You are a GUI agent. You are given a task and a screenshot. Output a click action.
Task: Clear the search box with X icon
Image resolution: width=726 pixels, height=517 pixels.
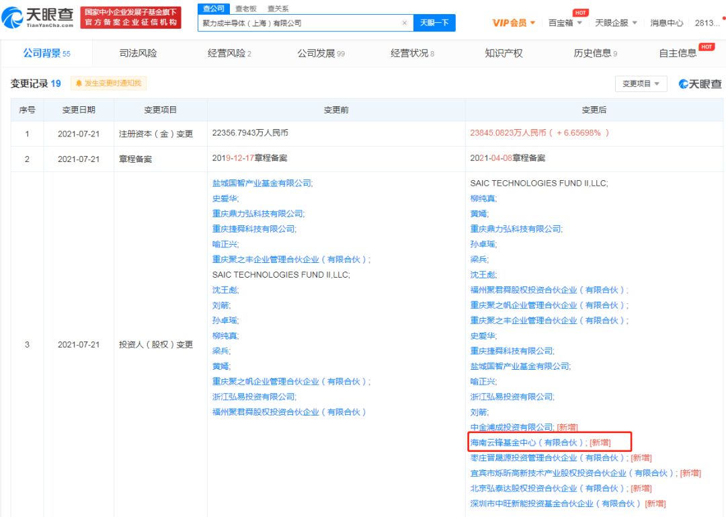(x=404, y=23)
